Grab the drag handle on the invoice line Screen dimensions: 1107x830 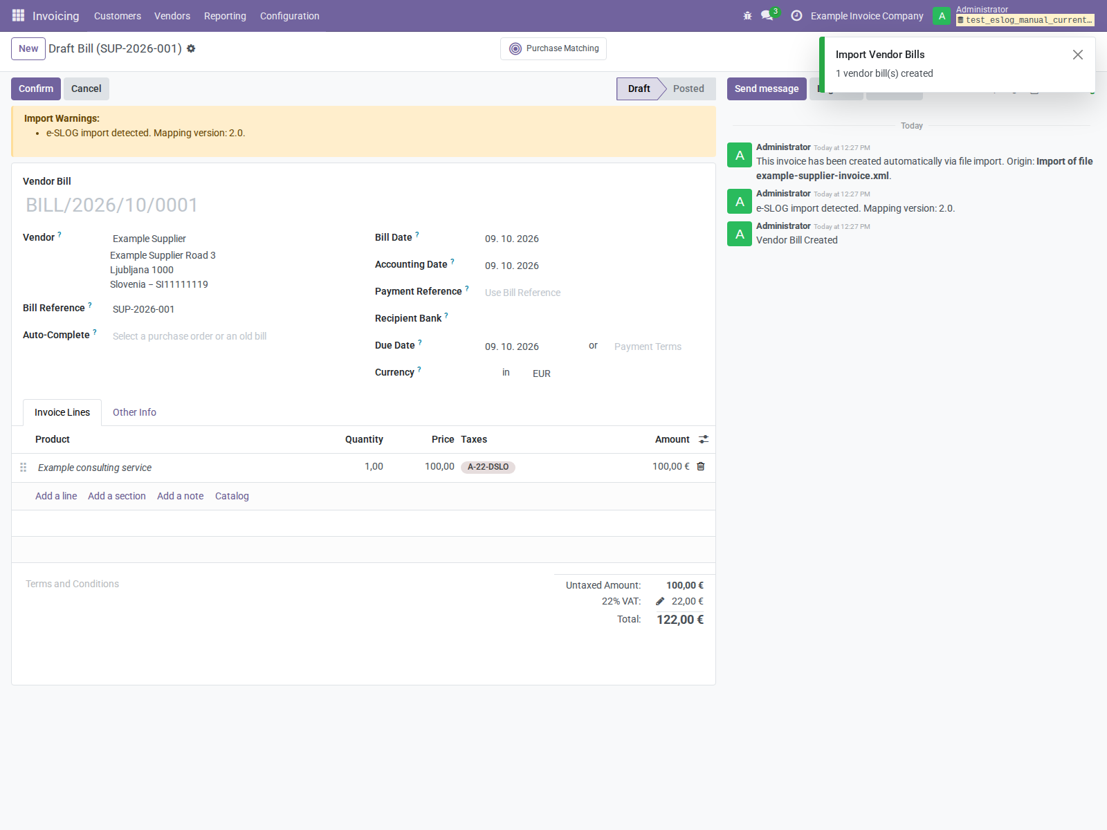pyautogui.click(x=24, y=468)
